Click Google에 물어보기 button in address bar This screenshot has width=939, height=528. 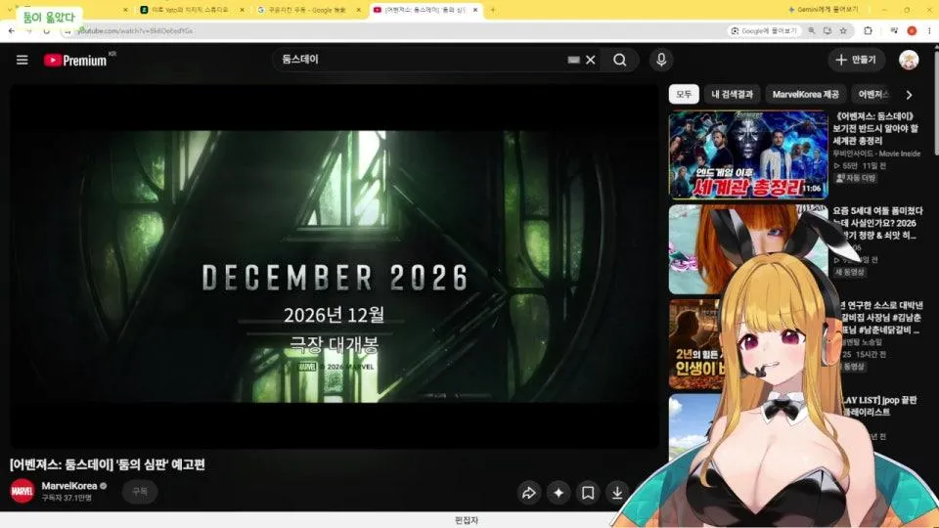pyautogui.click(x=764, y=30)
